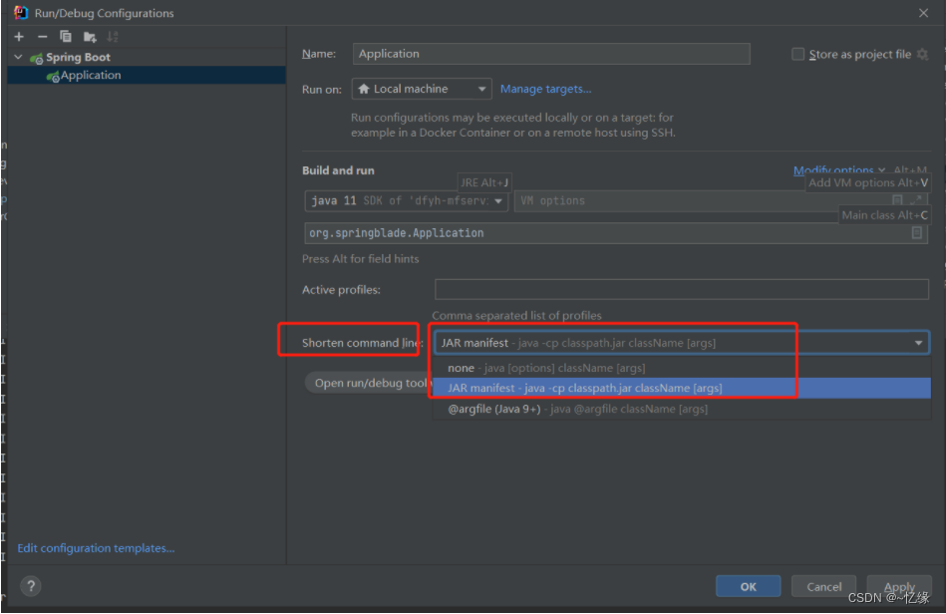Click the gear icon beside Store as project file
The width and height of the screenshot is (946, 614).
[x=922, y=54]
